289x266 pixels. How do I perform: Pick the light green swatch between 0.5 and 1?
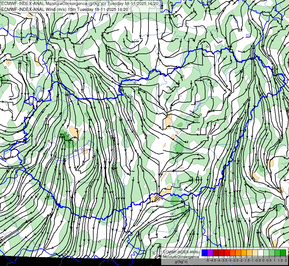click(272, 253)
